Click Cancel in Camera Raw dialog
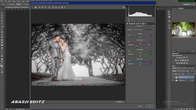Viewport: 196px width, 110px height. (x=140, y=106)
